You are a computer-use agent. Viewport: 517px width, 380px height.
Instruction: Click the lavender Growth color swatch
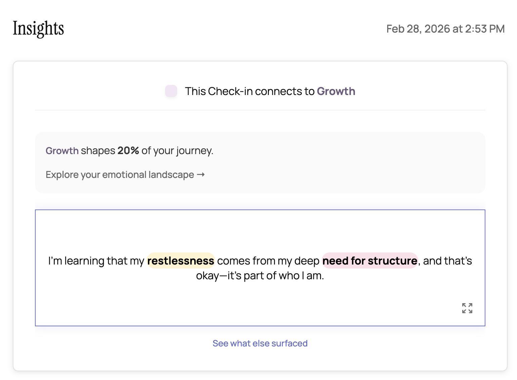(171, 91)
